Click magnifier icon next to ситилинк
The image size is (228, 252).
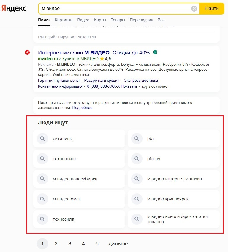[x=42, y=138]
